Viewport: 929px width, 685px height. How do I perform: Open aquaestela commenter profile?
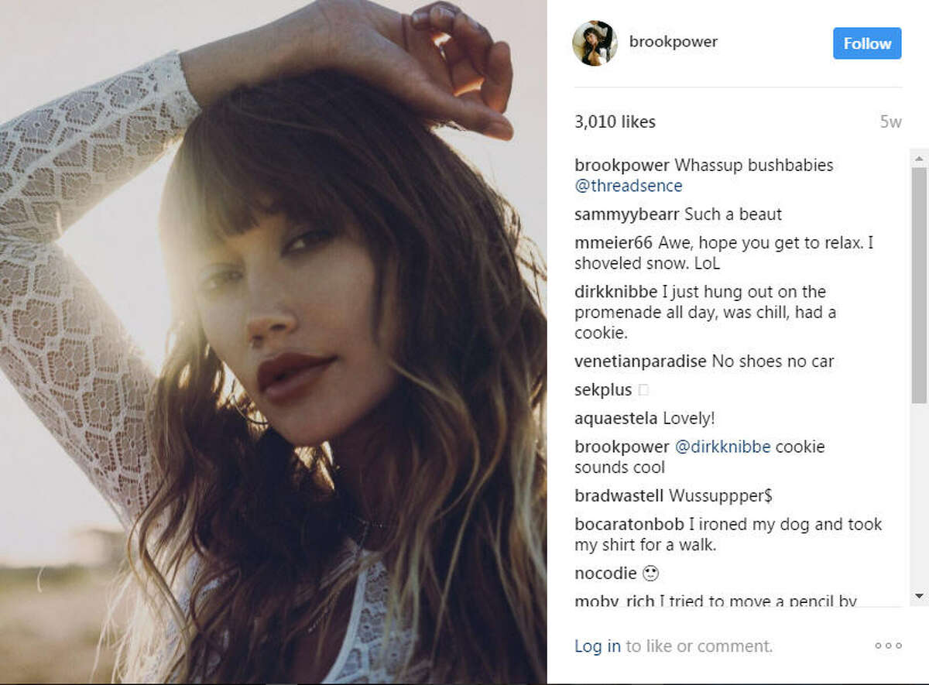click(x=616, y=419)
